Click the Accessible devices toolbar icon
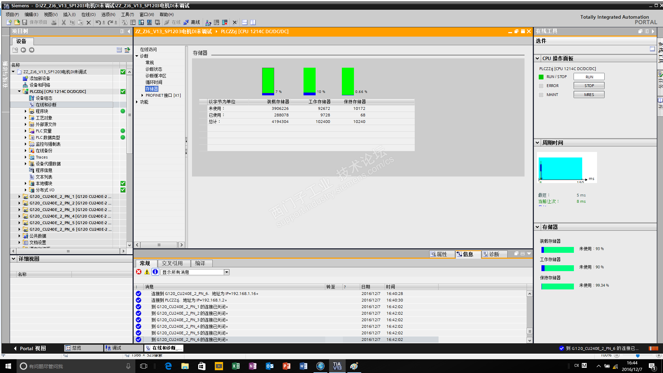 coord(208,22)
